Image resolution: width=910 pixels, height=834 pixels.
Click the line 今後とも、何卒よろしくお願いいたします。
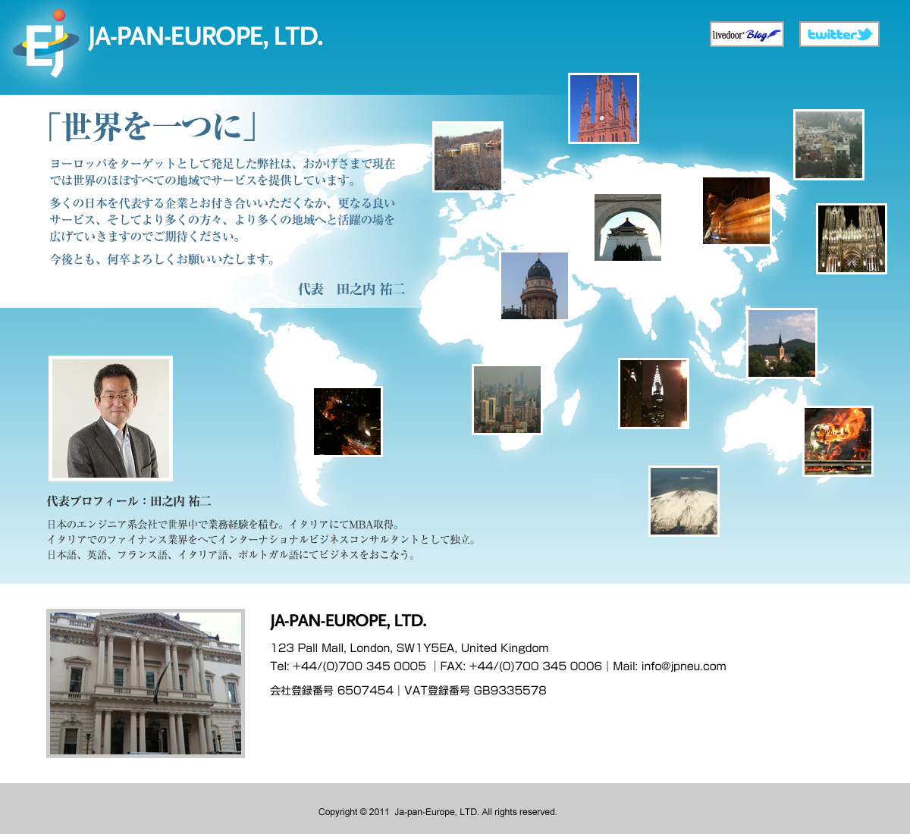[x=163, y=259]
